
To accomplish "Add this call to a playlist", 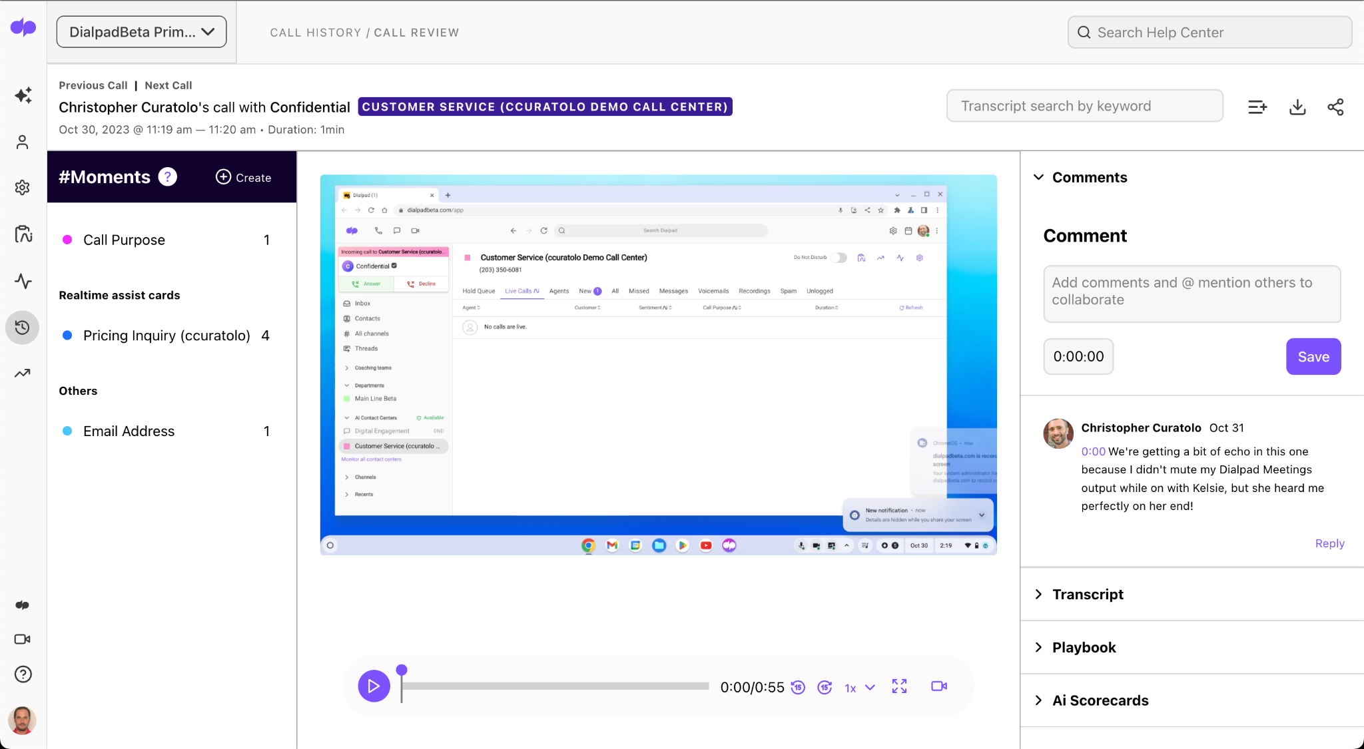I will (x=1257, y=107).
